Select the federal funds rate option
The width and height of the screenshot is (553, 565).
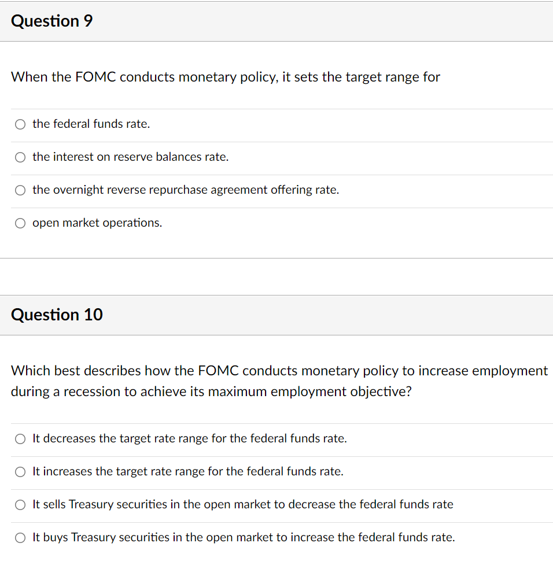(20, 124)
